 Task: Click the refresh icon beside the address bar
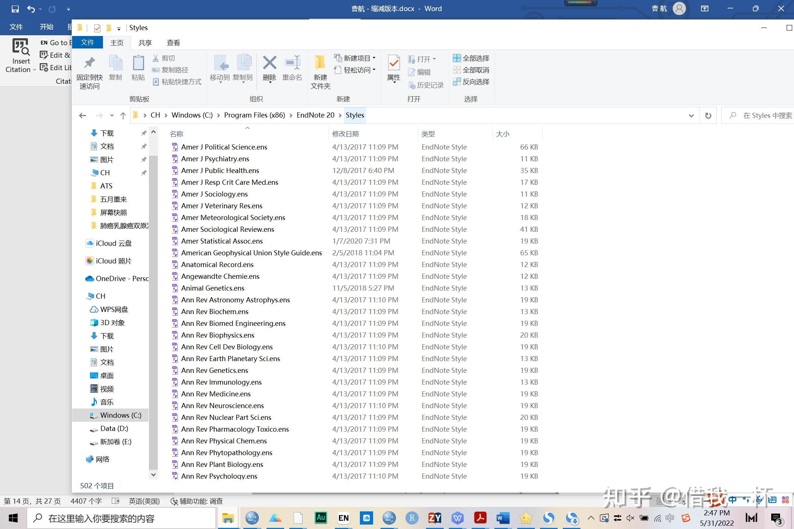click(708, 115)
